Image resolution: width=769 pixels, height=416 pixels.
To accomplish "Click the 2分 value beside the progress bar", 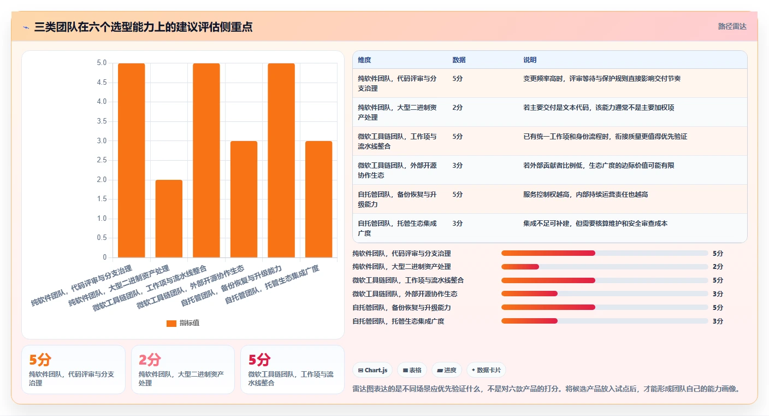I will click(718, 267).
